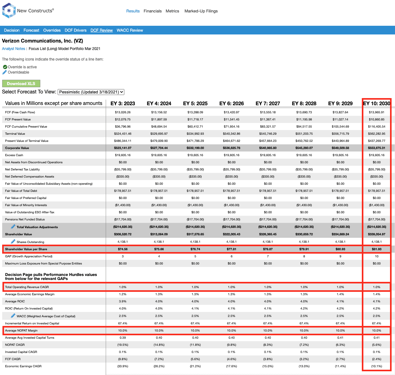The image size is (395, 375).
Task: Click the 'Invested Capital CAGR' row label
Action: [x=21, y=352]
